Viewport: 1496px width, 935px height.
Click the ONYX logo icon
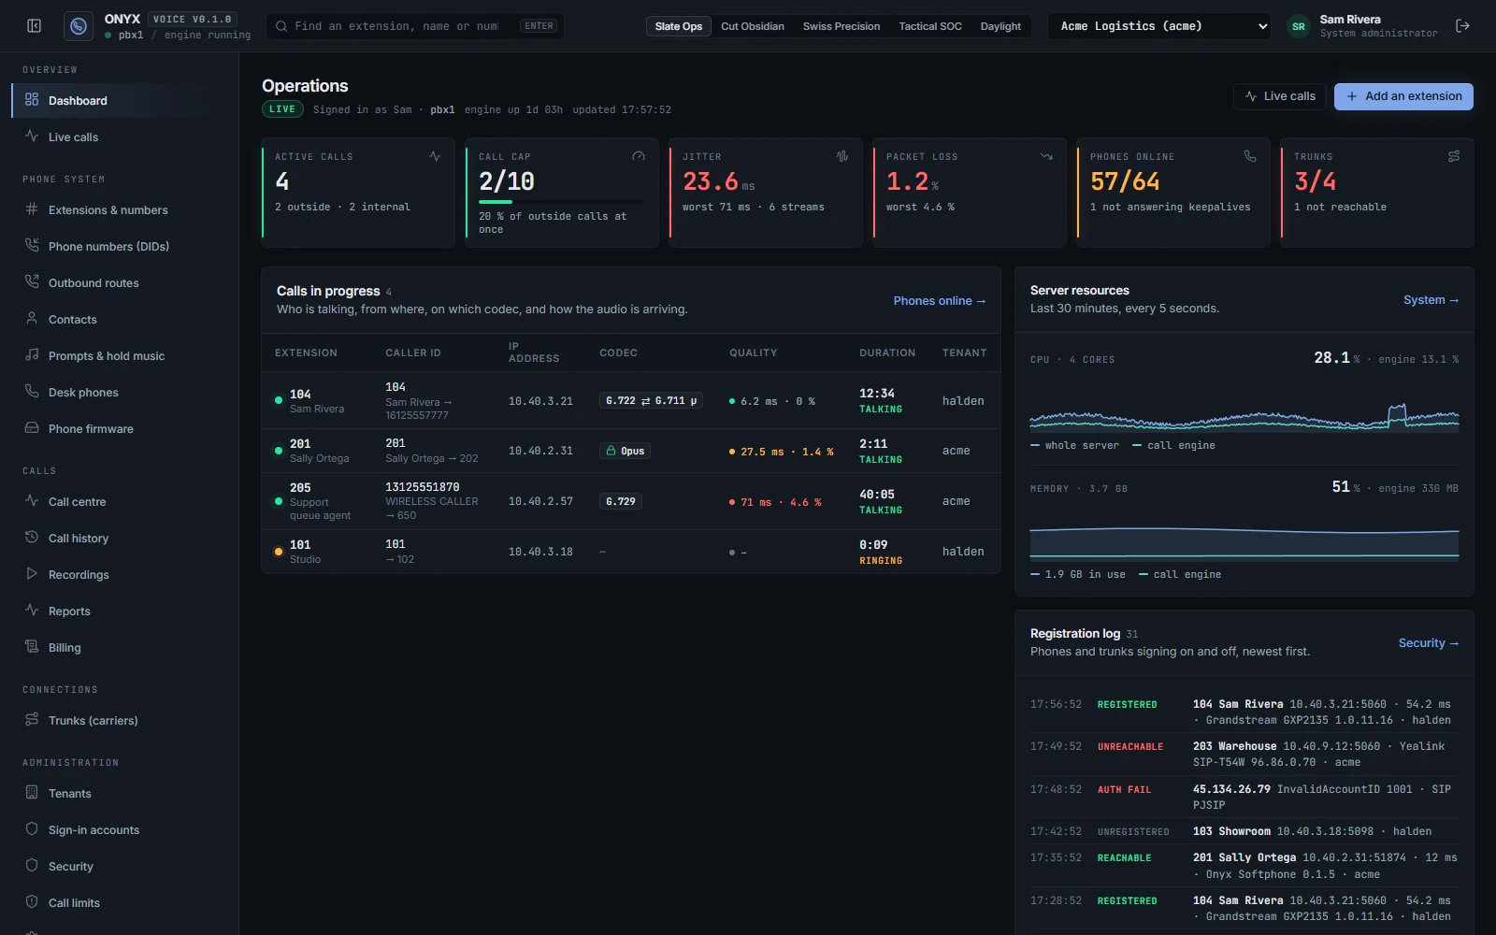79,26
